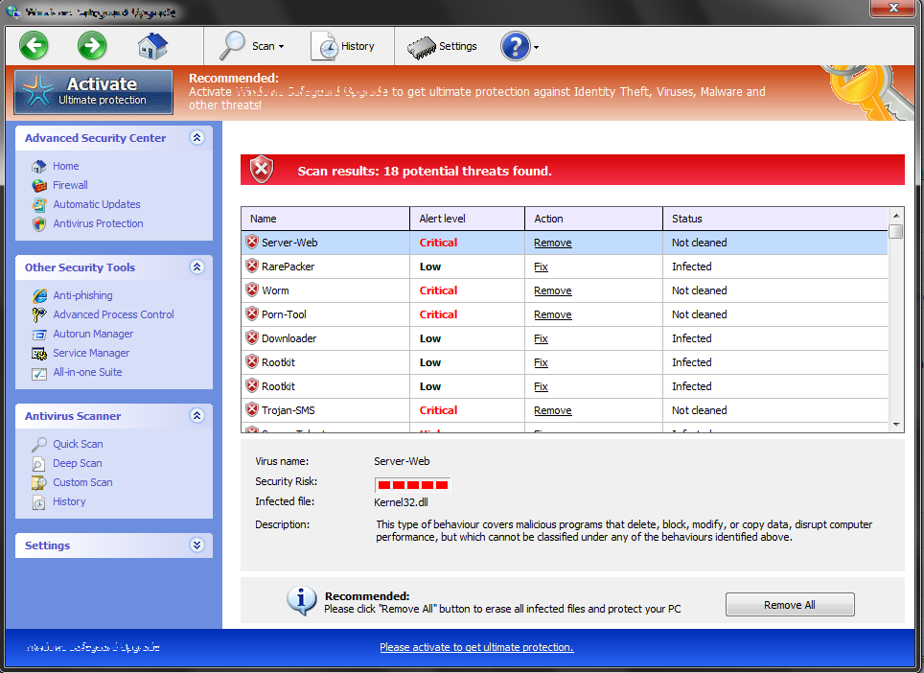Open the Home house icon in toolbar

coord(152,45)
